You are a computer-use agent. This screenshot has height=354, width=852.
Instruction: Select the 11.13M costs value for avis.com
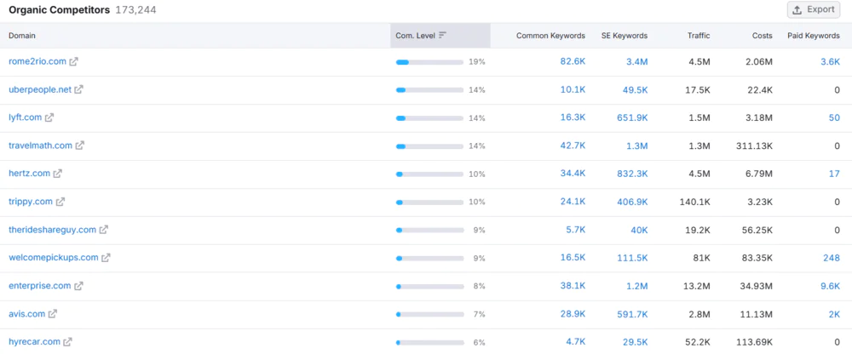(x=756, y=314)
